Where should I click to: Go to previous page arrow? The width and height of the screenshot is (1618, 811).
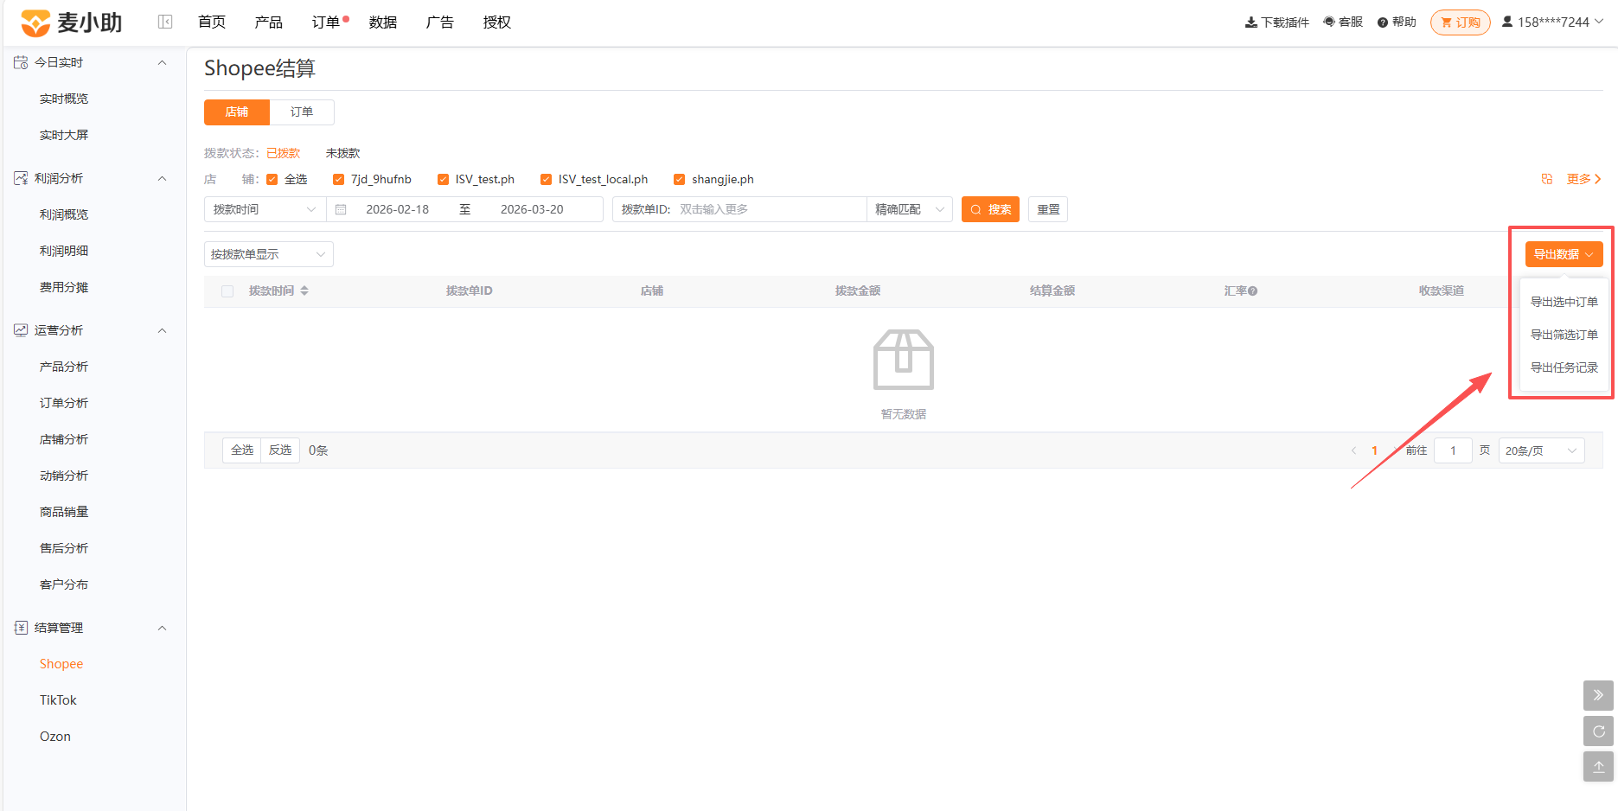(x=1353, y=450)
